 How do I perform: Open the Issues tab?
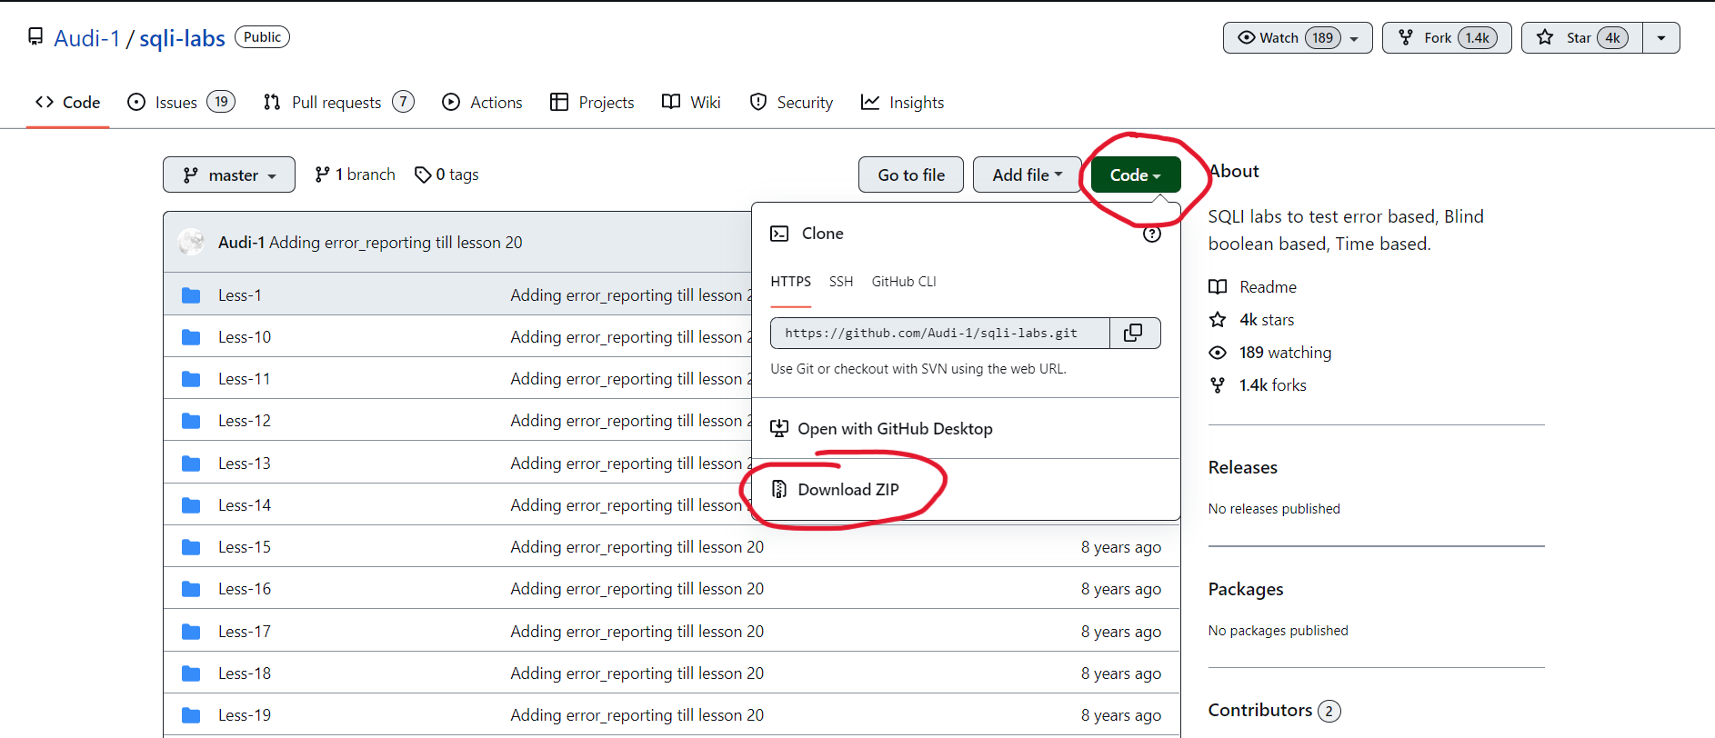pos(181,103)
